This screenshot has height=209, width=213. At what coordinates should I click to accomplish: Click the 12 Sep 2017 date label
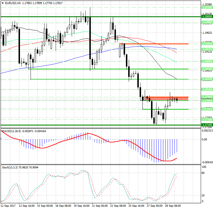(8, 206)
